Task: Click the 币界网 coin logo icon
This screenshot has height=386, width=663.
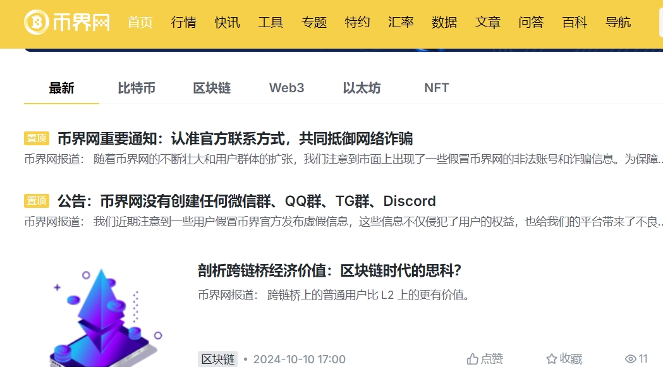Action: coord(38,23)
